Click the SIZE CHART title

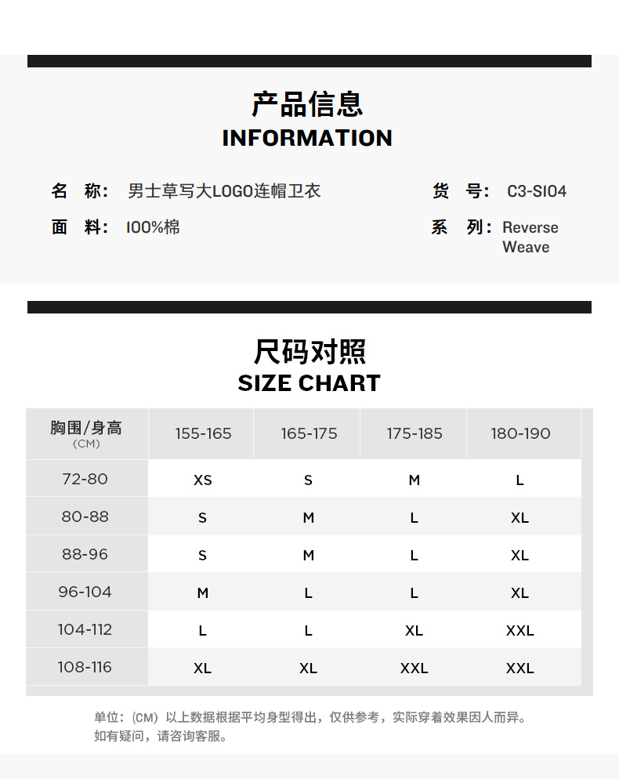(309, 383)
